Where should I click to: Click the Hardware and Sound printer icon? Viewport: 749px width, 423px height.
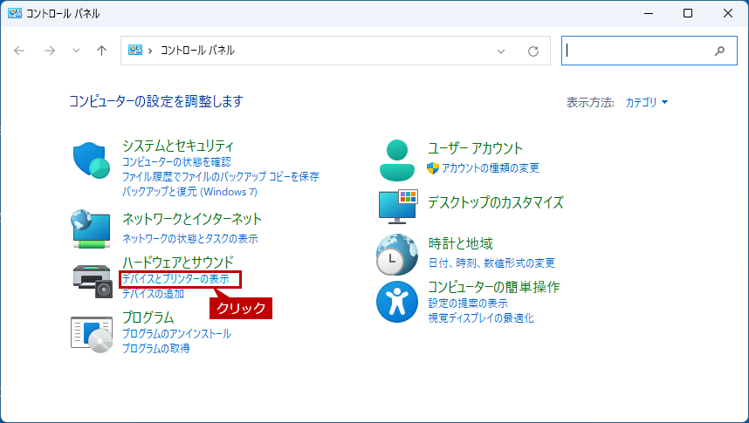[x=93, y=282]
